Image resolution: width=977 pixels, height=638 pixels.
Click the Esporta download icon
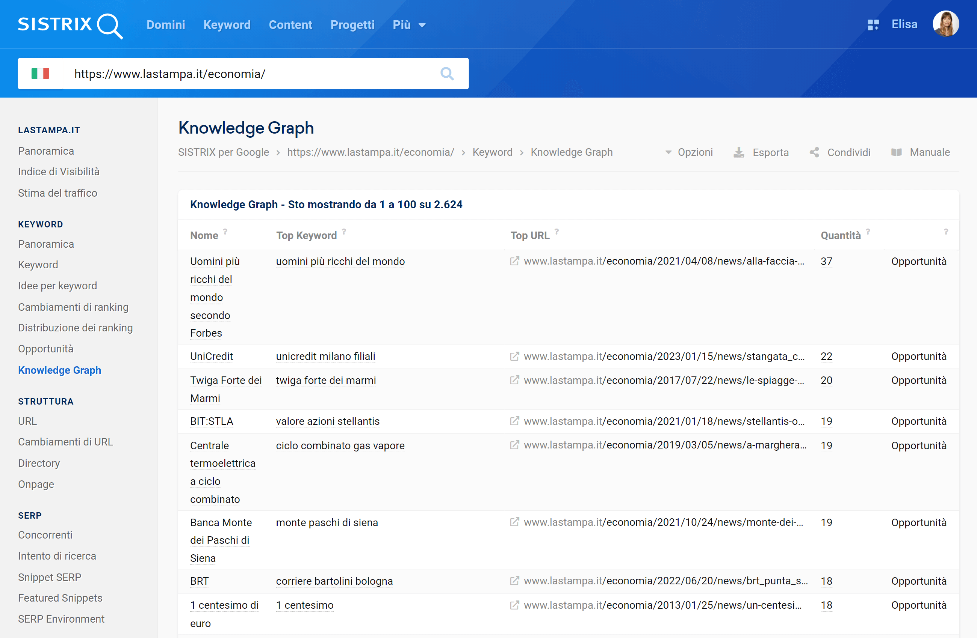coord(740,152)
